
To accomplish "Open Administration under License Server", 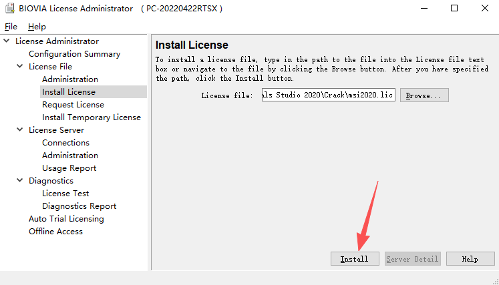I will 70,156.
